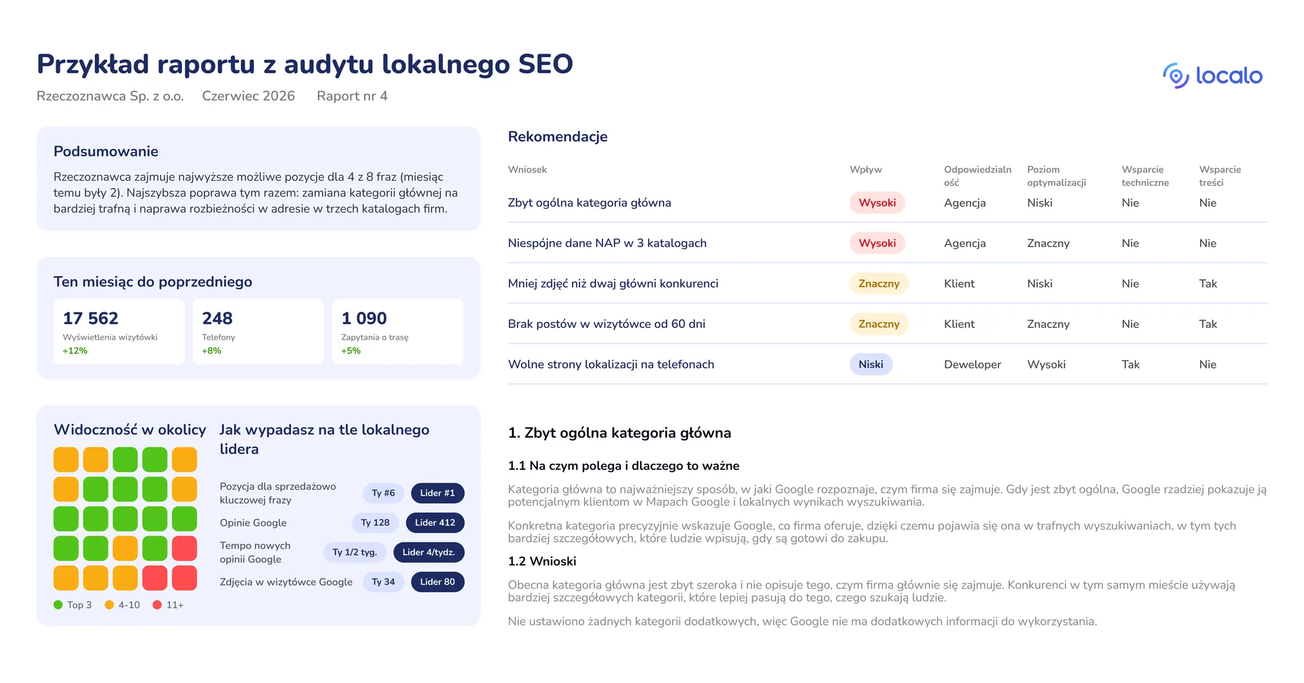Click Agencja in the Niespójne dane NAP row
The width and height of the screenshot is (1304, 683).
click(x=964, y=243)
